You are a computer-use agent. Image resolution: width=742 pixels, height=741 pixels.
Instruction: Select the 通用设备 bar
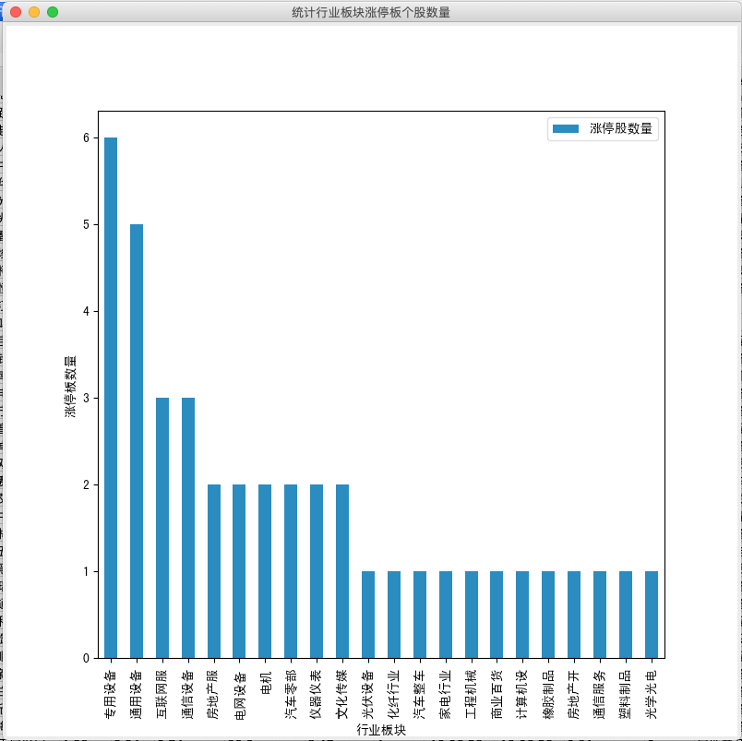137,441
